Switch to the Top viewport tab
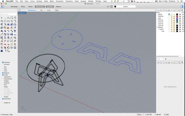The image size is (185, 116). (x=41, y=10)
